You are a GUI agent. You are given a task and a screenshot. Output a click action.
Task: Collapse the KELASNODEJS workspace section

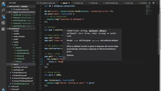[x=21, y=29]
